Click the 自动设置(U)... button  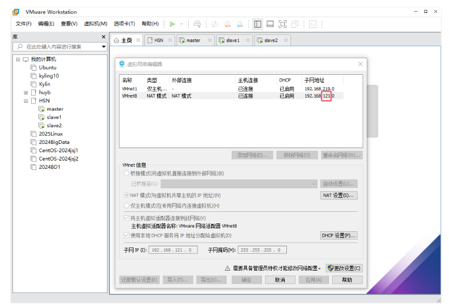pos(338,184)
